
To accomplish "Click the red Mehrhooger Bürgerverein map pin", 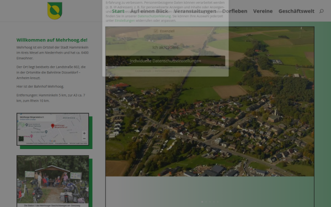I will [52, 126].
